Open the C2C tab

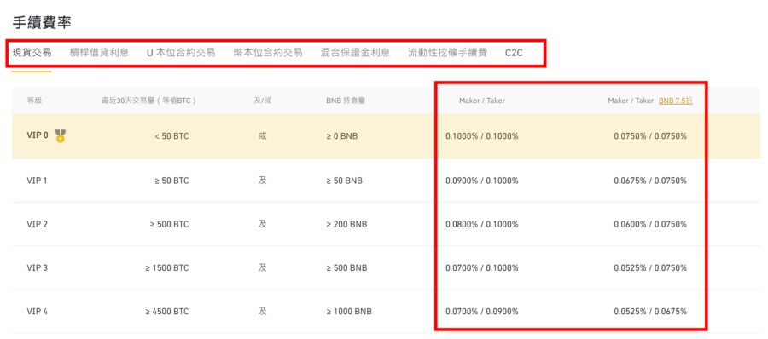[x=514, y=53]
